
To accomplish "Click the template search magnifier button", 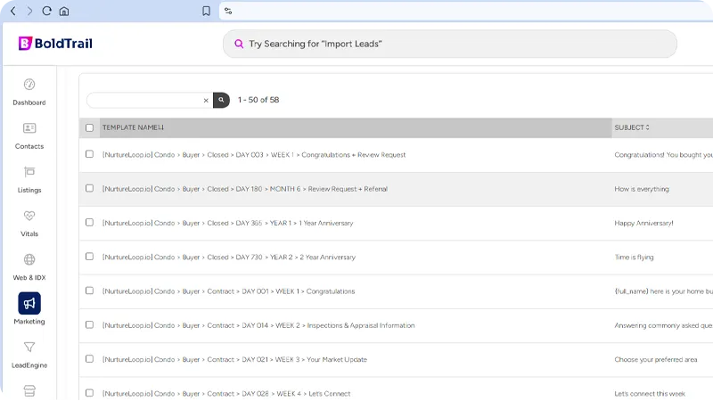I will point(221,101).
